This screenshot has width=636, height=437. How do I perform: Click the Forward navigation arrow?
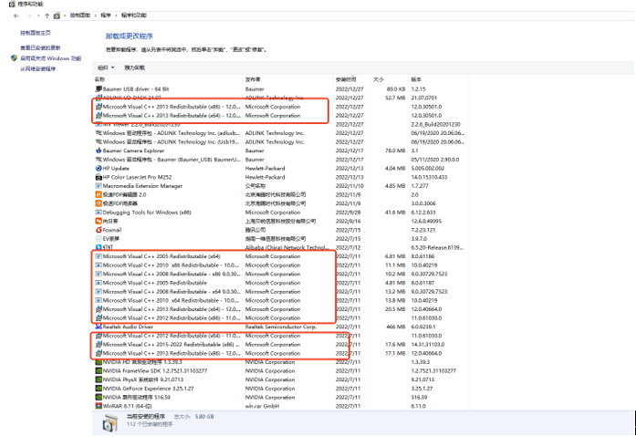[x=28, y=16]
